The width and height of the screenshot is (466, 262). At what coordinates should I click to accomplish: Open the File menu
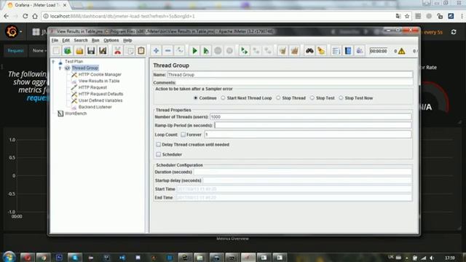point(55,40)
